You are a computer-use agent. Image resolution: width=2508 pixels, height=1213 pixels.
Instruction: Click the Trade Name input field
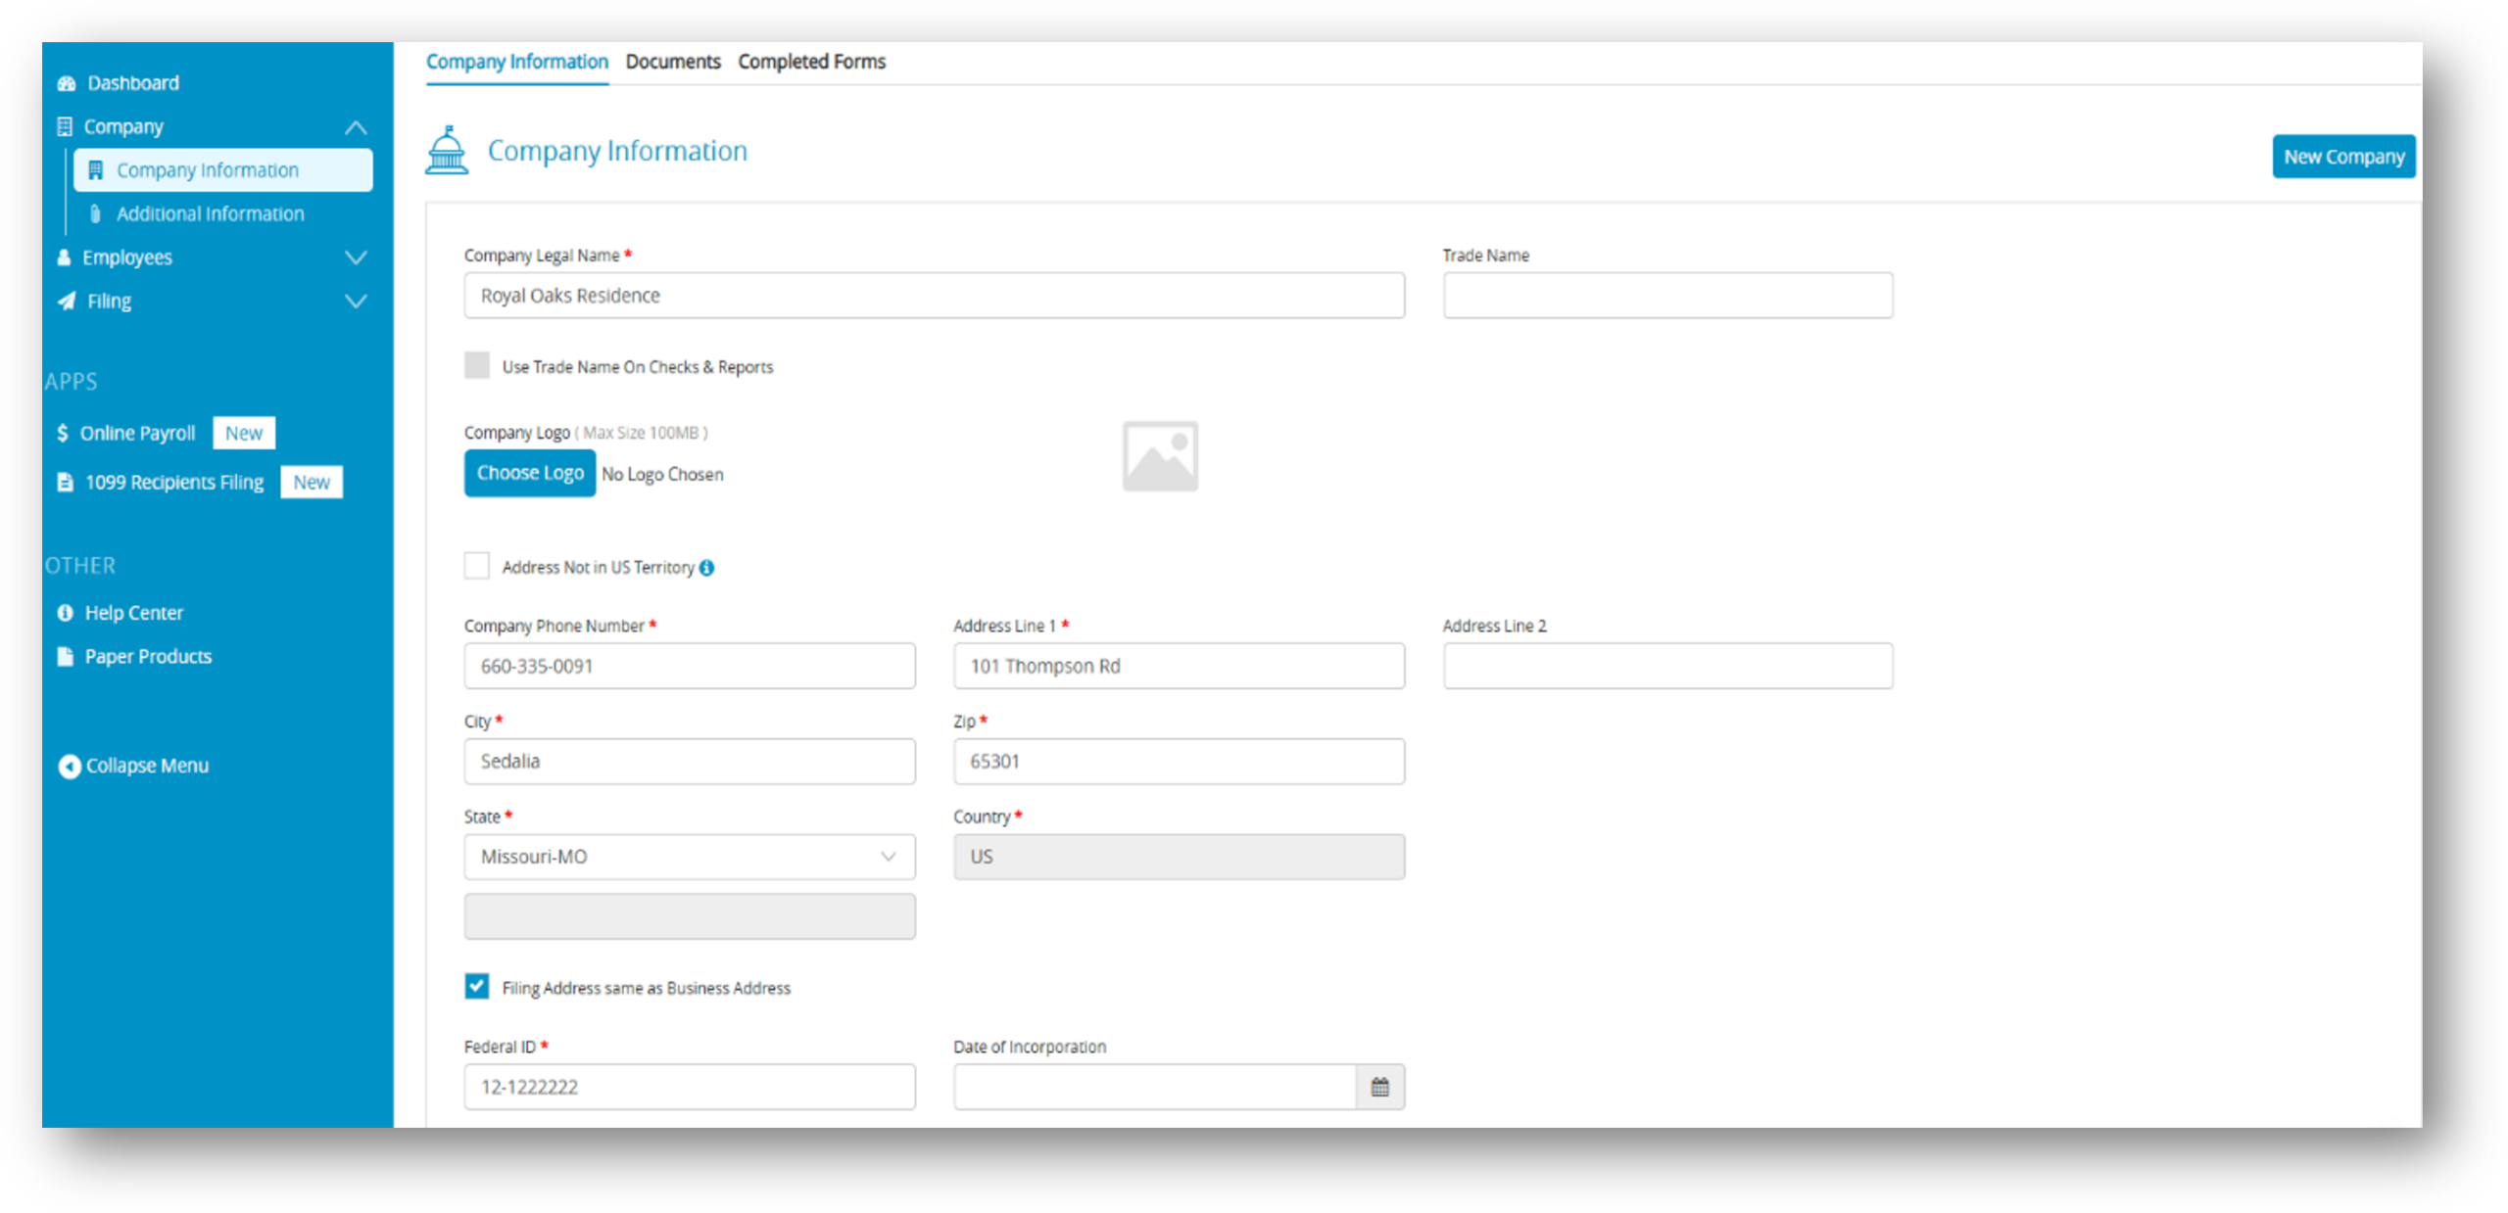(x=1667, y=296)
